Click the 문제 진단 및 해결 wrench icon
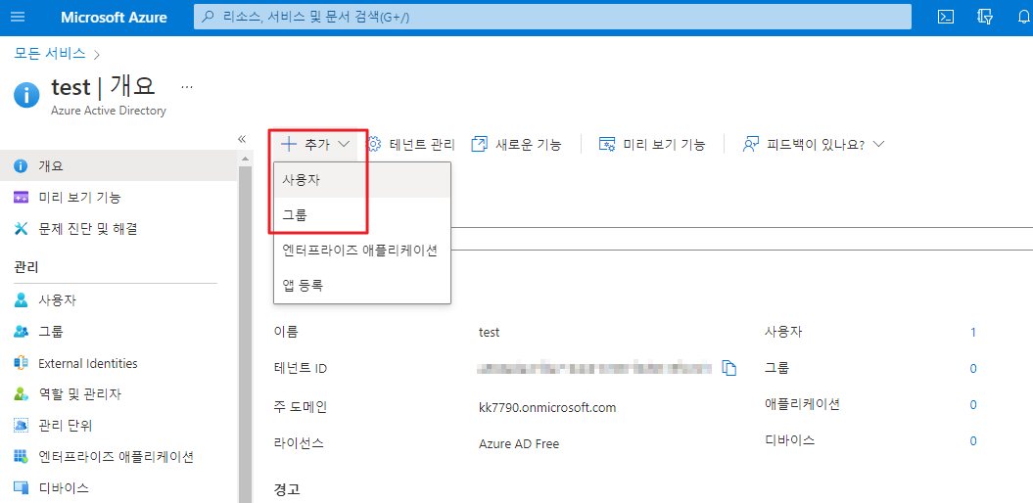 (x=22, y=228)
